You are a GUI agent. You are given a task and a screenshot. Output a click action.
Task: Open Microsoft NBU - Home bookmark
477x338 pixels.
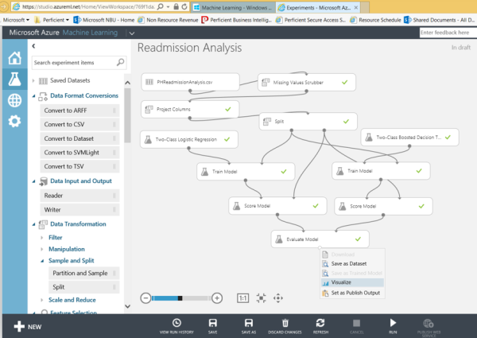tap(103, 20)
